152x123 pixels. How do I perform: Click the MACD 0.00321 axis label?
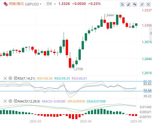[145, 112]
